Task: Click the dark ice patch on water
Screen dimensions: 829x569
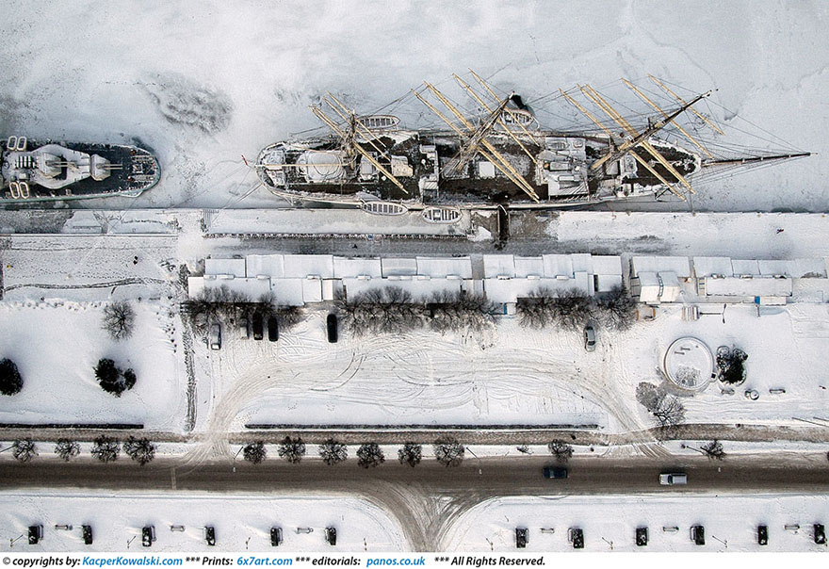Action: tap(188, 105)
